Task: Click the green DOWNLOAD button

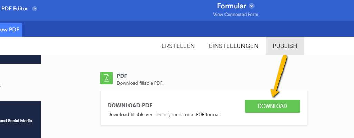Action: [272, 106]
